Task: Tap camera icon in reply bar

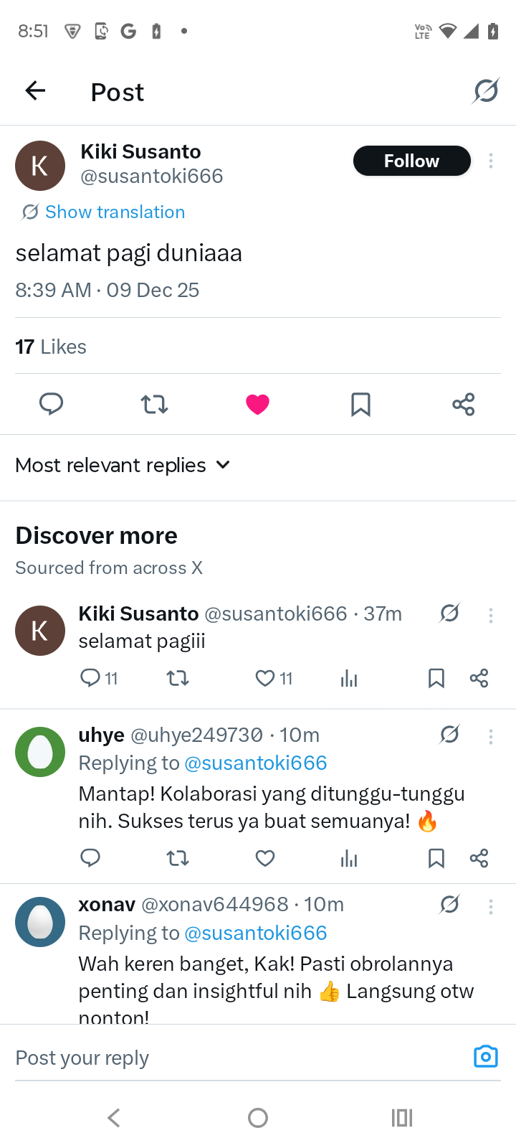Action: (485, 1057)
